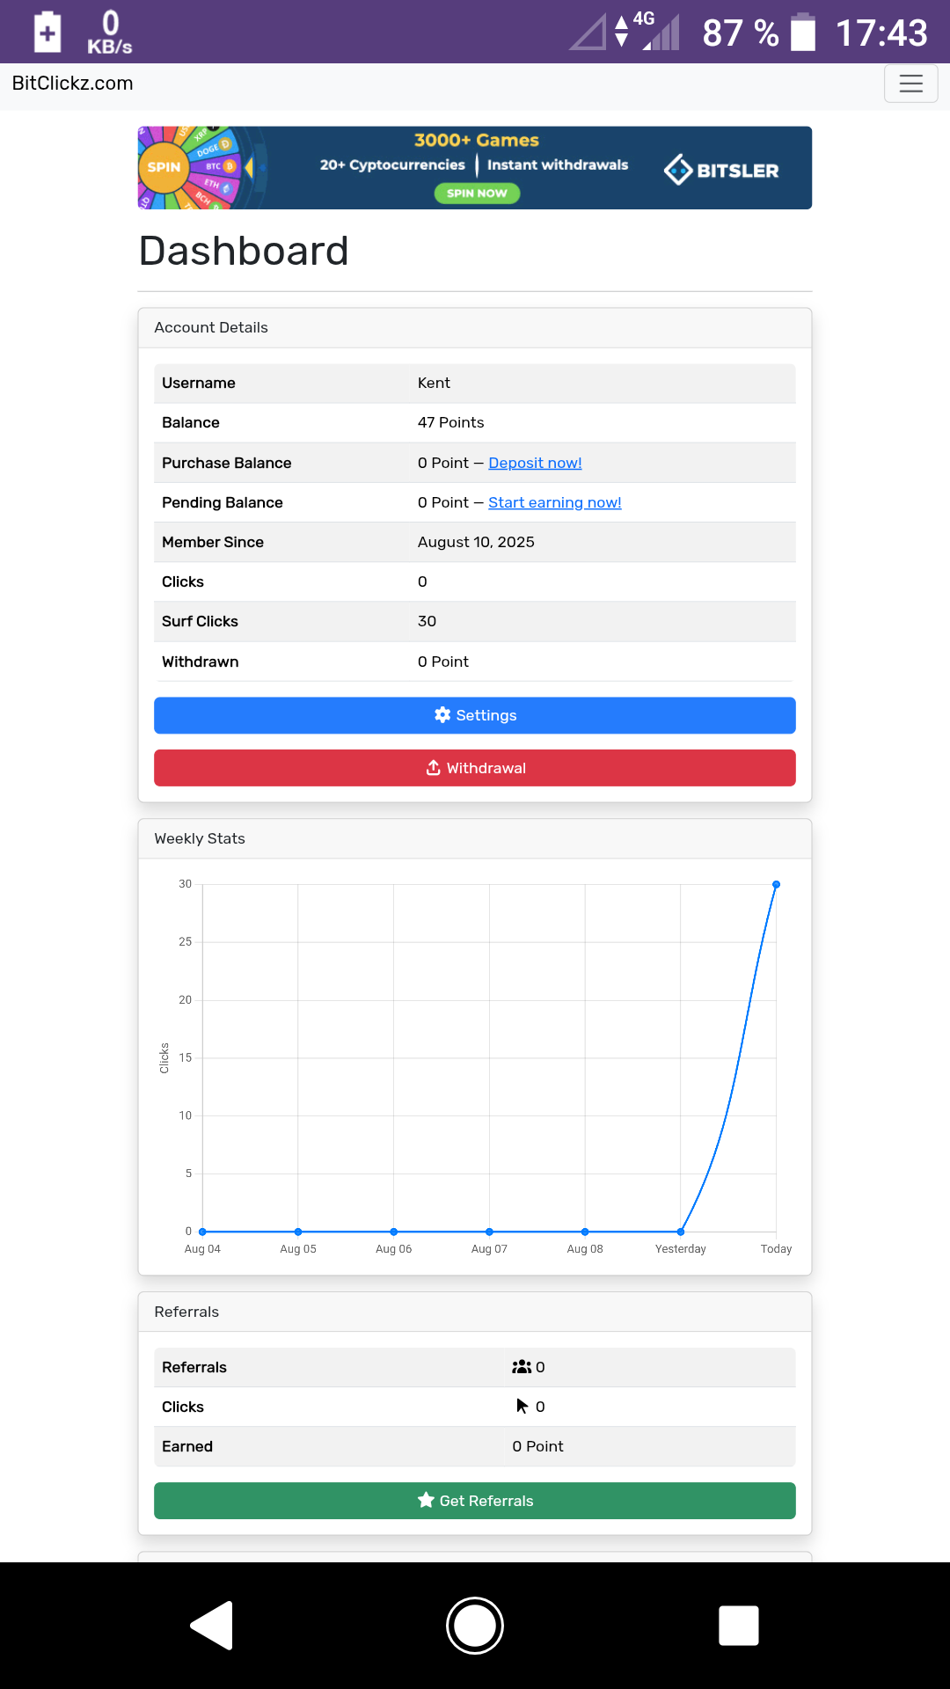Tap the battery saver status icon

(x=47, y=33)
